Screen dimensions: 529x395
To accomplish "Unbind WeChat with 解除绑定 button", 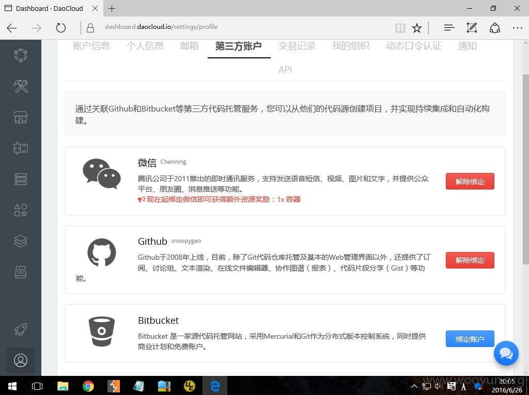I will (x=470, y=181).
